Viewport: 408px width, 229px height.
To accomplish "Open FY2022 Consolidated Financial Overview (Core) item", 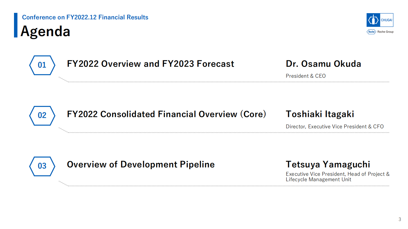I will pos(167,114).
